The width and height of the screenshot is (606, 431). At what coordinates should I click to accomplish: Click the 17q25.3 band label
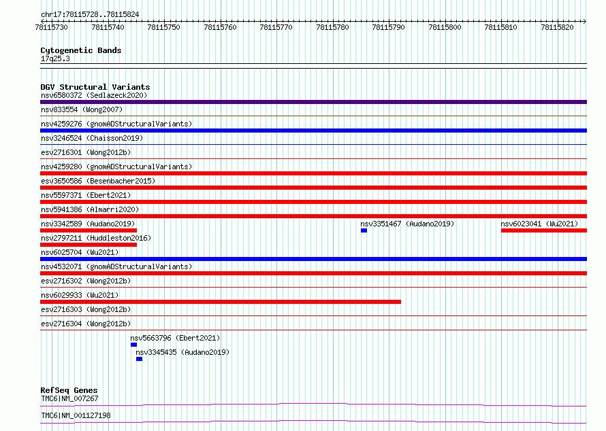[55, 58]
